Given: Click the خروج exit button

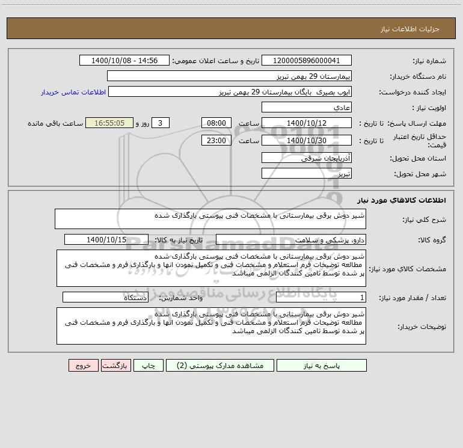Looking at the screenshot, I should 83,366.
